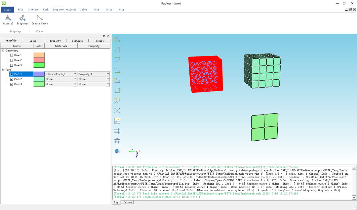
Task: Restore the inner pre sub-window
Action: click(350, 10)
